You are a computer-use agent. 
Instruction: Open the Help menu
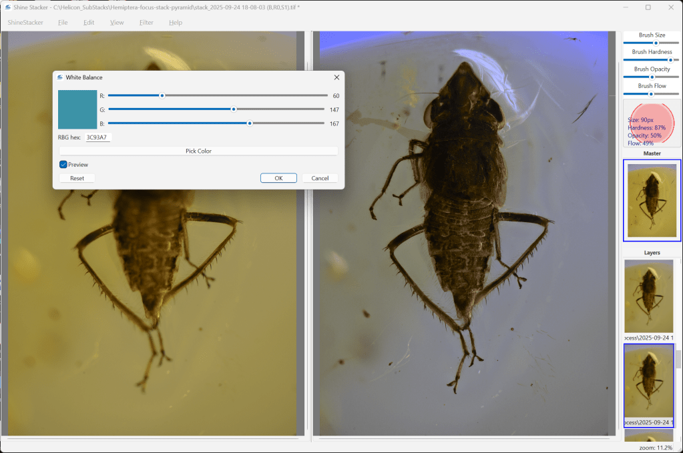pos(176,23)
